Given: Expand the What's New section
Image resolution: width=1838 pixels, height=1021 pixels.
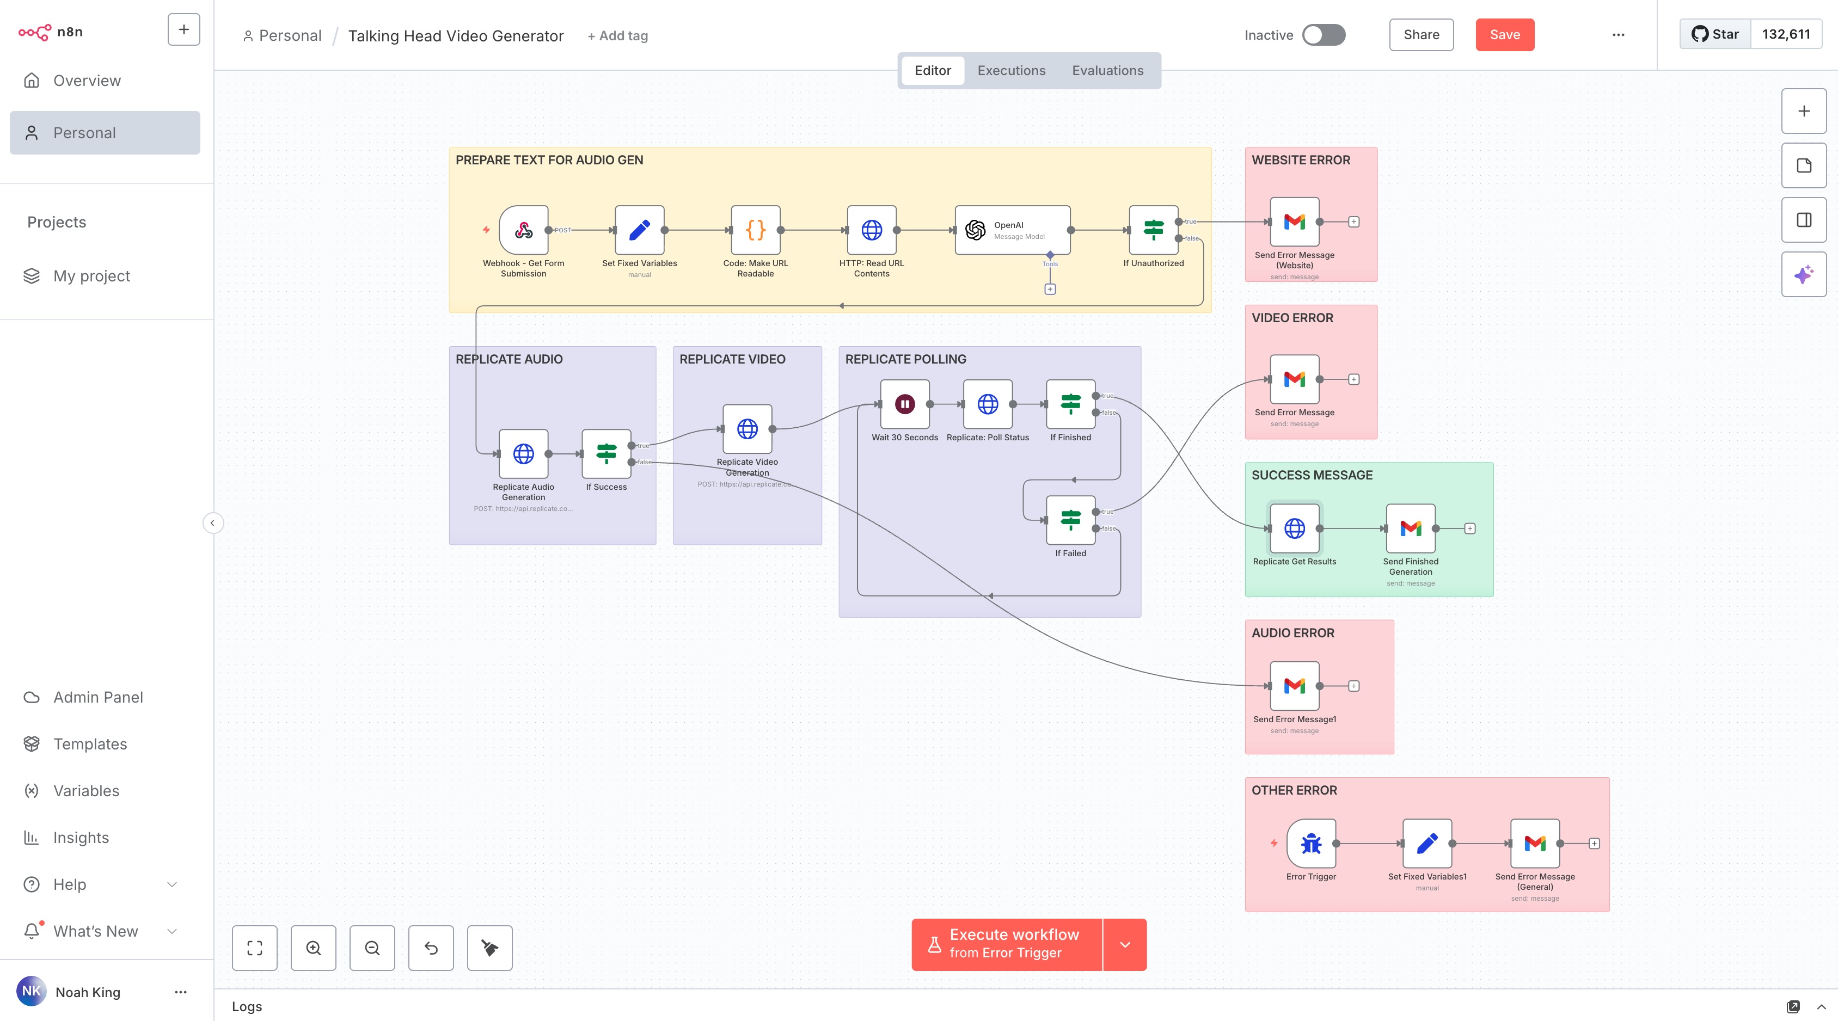Looking at the screenshot, I should coord(171,931).
